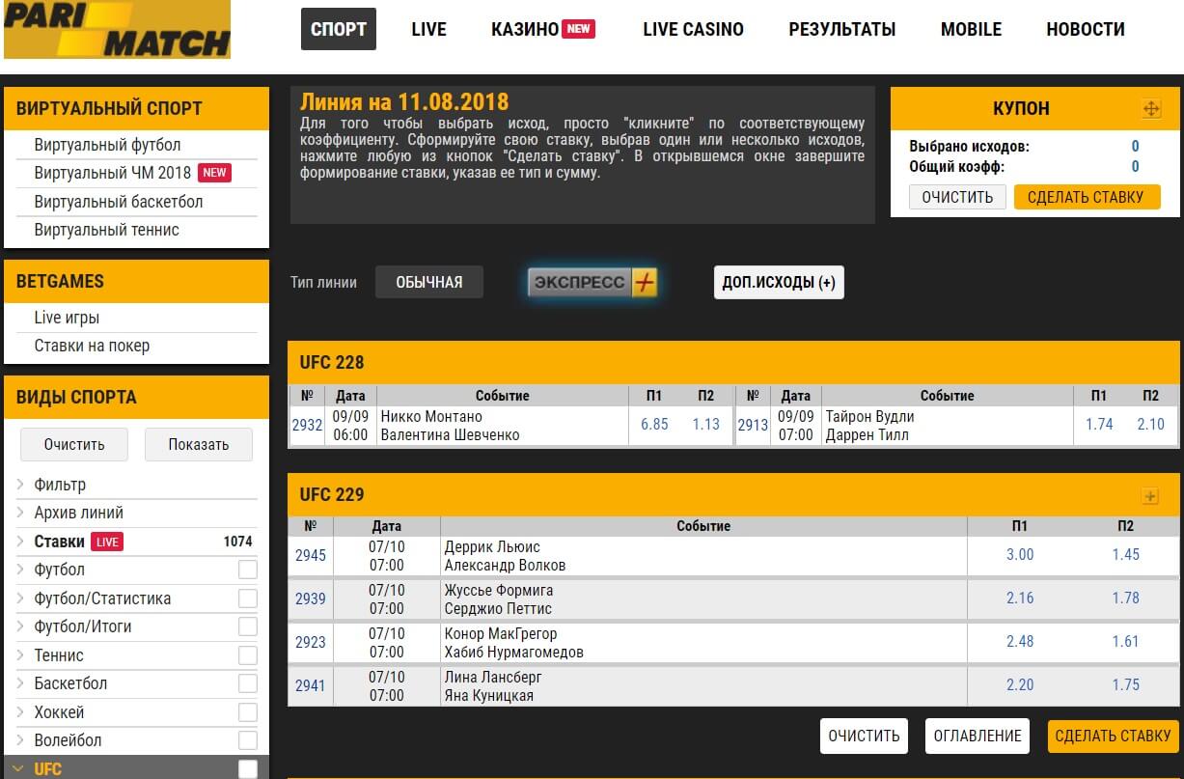The height and width of the screenshot is (779, 1184).
Task: Click Очистить in the coupon panel
Action: [957, 197]
